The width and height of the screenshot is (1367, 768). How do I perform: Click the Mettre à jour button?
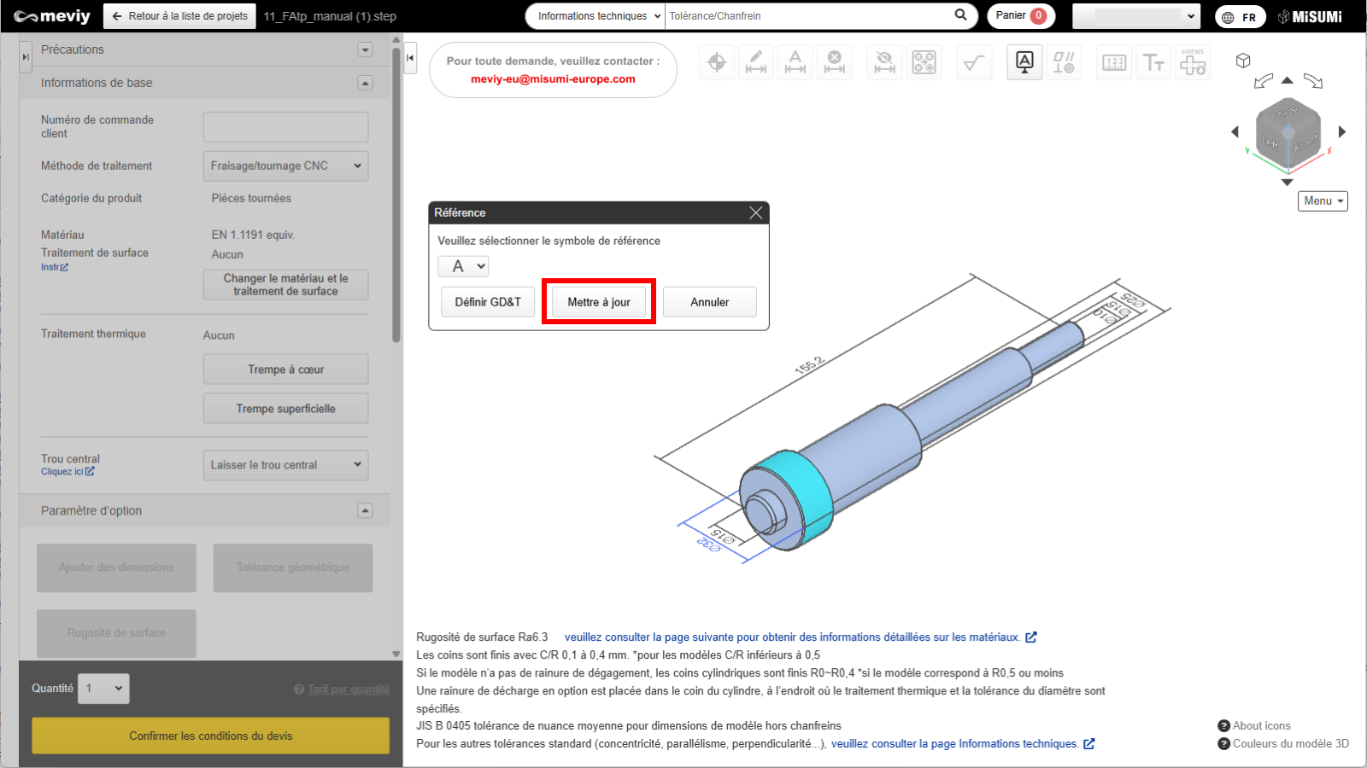599,302
